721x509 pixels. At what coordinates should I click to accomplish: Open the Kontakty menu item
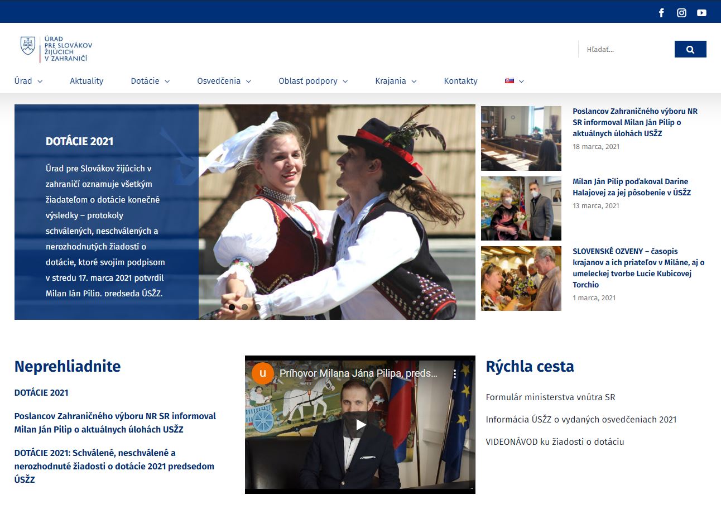pos(460,81)
